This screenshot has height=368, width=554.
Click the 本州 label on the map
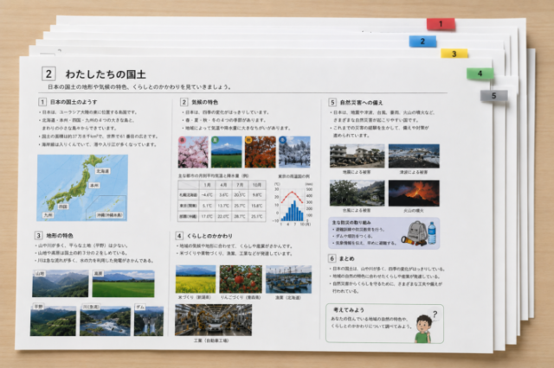[x=93, y=186]
